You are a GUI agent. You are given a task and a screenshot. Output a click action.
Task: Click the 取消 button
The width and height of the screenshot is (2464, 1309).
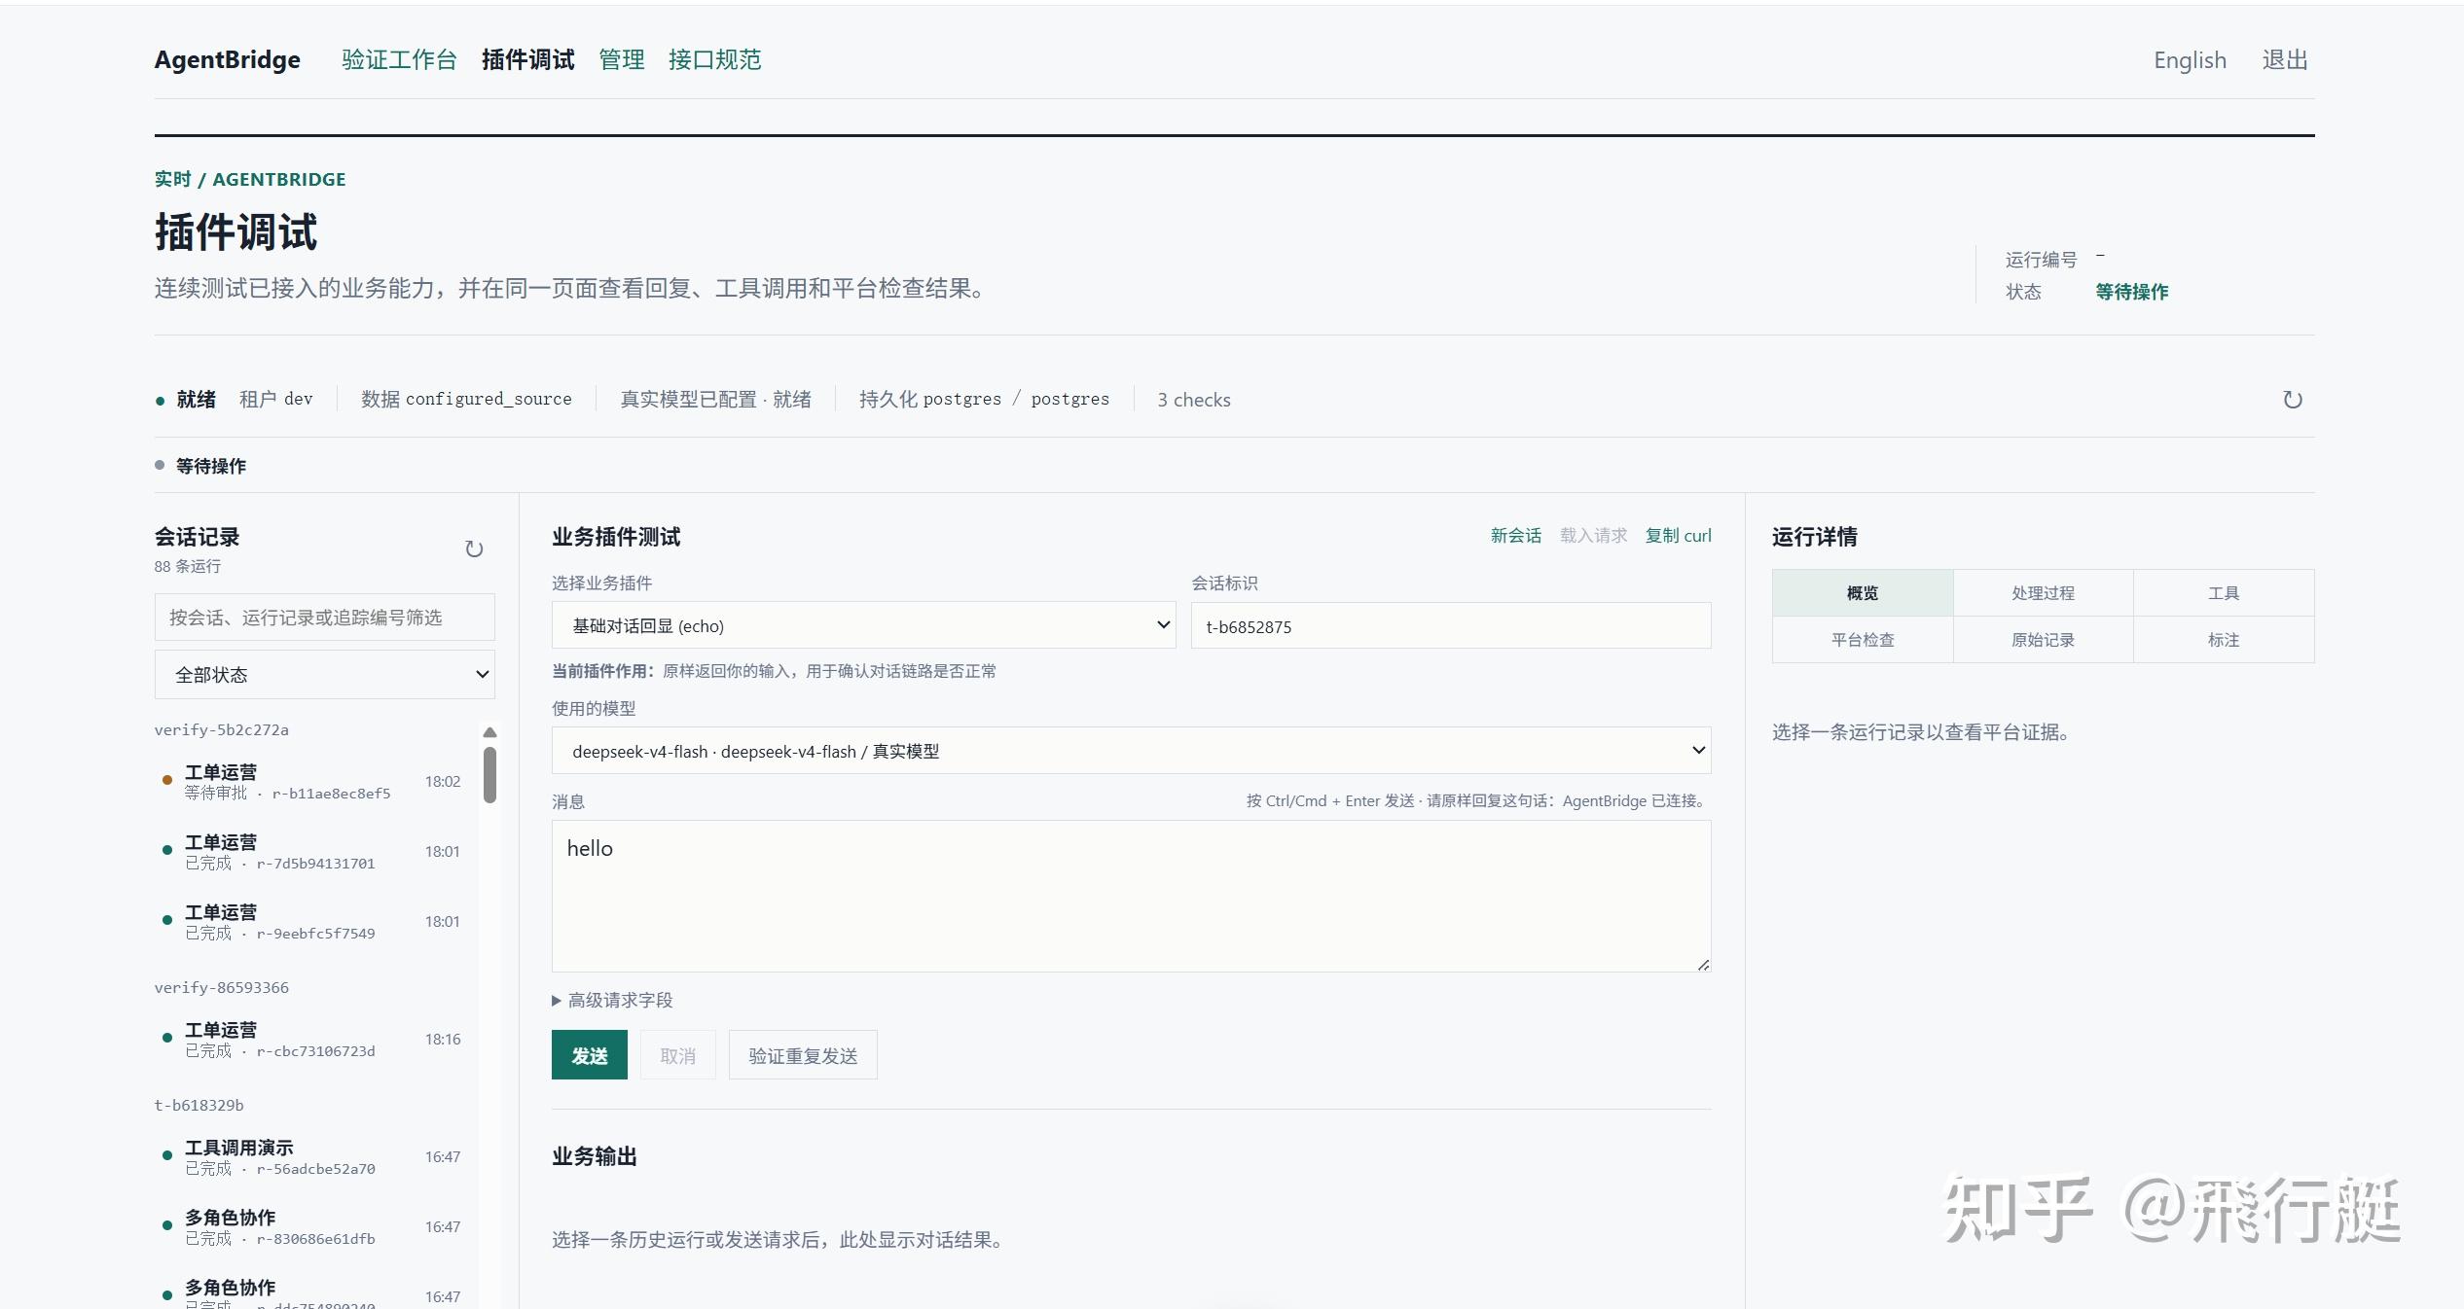[678, 1055]
